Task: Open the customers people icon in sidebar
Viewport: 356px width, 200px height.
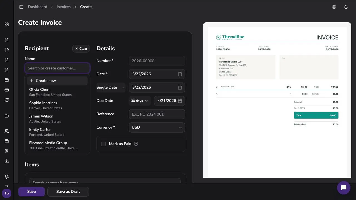Action: tap(7, 131)
